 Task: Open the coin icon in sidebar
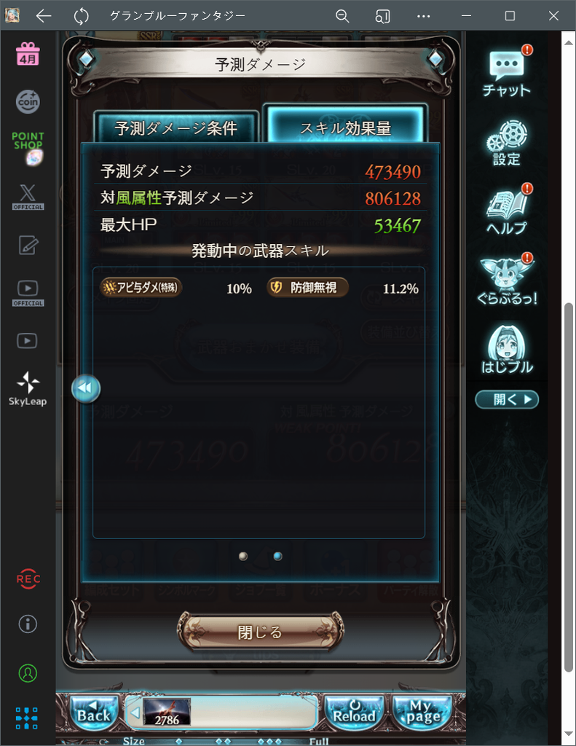(28, 101)
